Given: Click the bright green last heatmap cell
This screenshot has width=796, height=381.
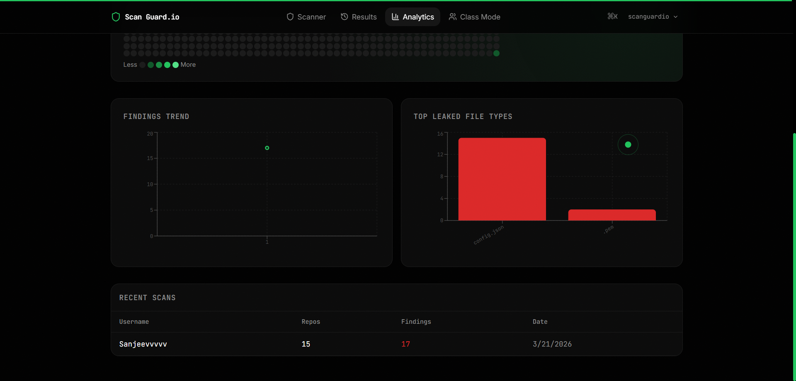Looking at the screenshot, I should coord(496,53).
